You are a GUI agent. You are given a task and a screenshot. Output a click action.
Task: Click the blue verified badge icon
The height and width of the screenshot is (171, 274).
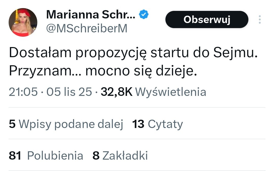pyautogui.click(x=144, y=15)
